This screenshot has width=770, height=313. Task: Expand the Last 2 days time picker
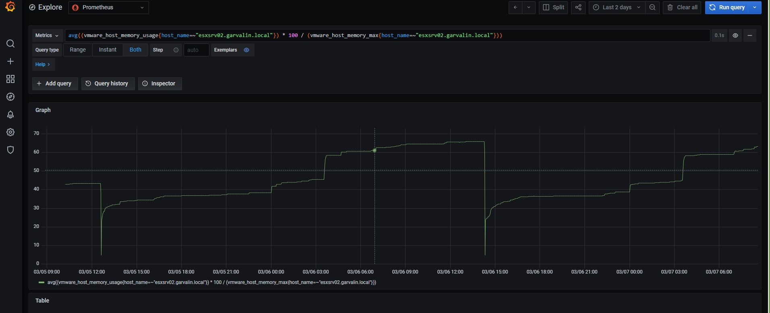click(617, 7)
